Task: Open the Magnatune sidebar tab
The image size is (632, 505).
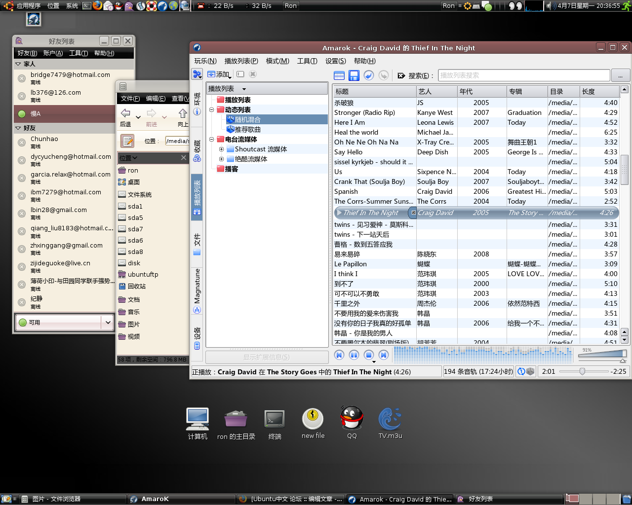Action: 197,291
